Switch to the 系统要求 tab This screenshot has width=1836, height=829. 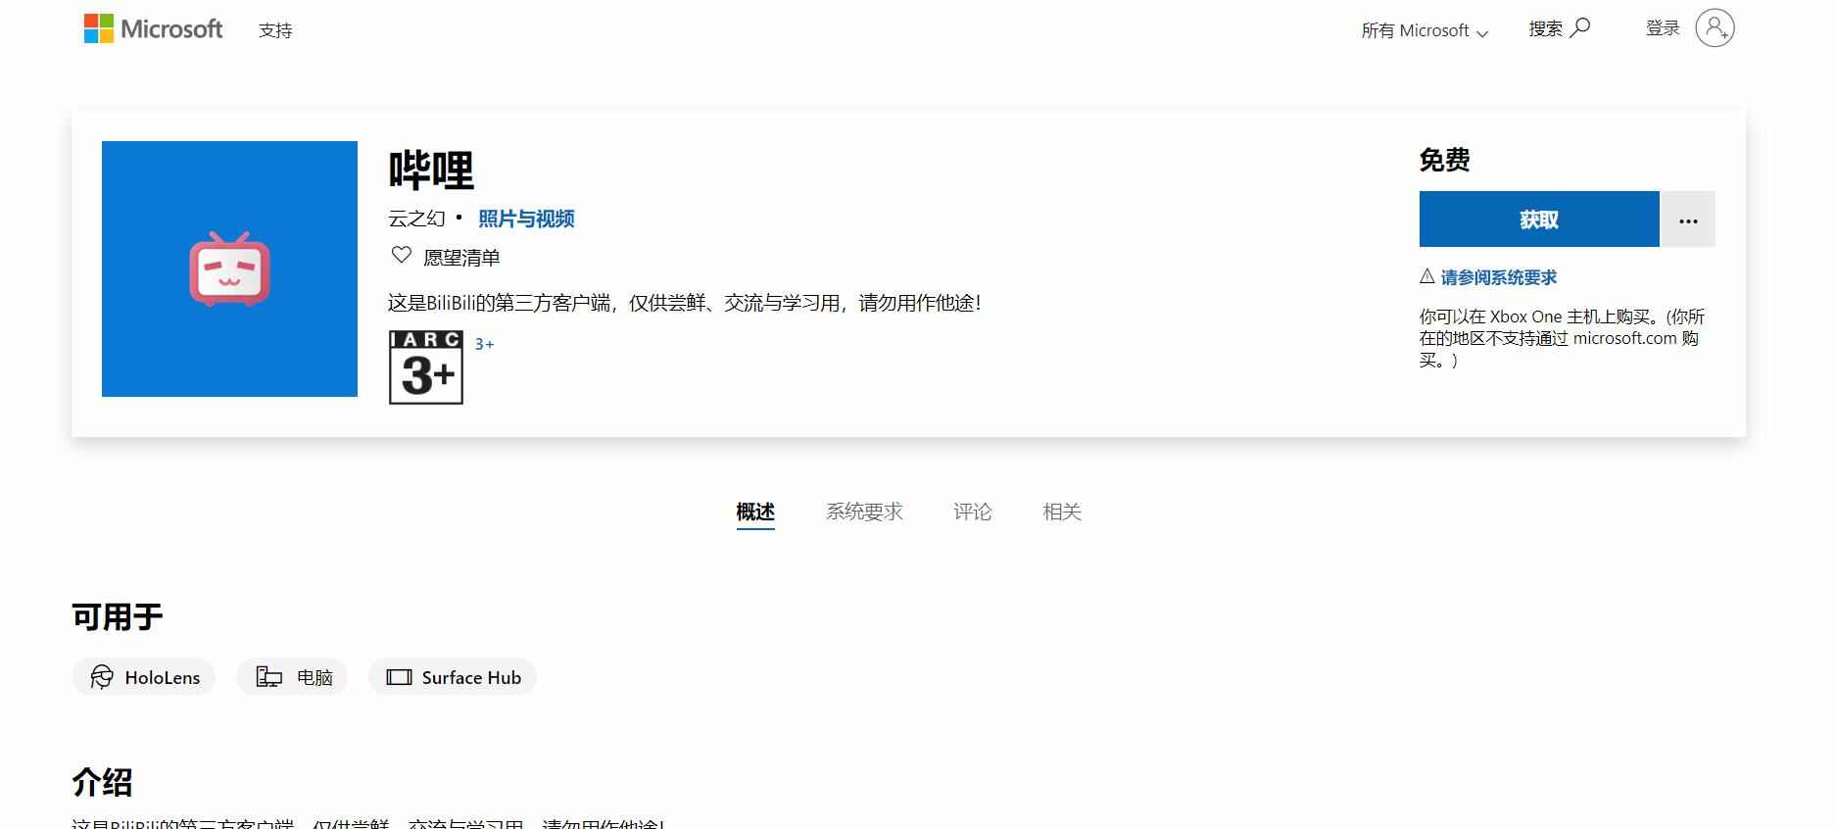(x=864, y=512)
